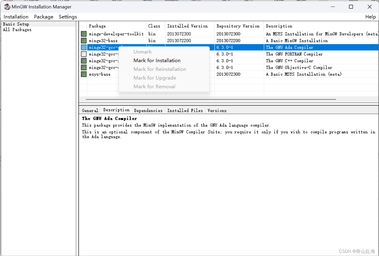Viewport: 379px width, 256px height.
Task: Select Basic Setup in the left pane
Action: pyautogui.click(x=16, y=24)
